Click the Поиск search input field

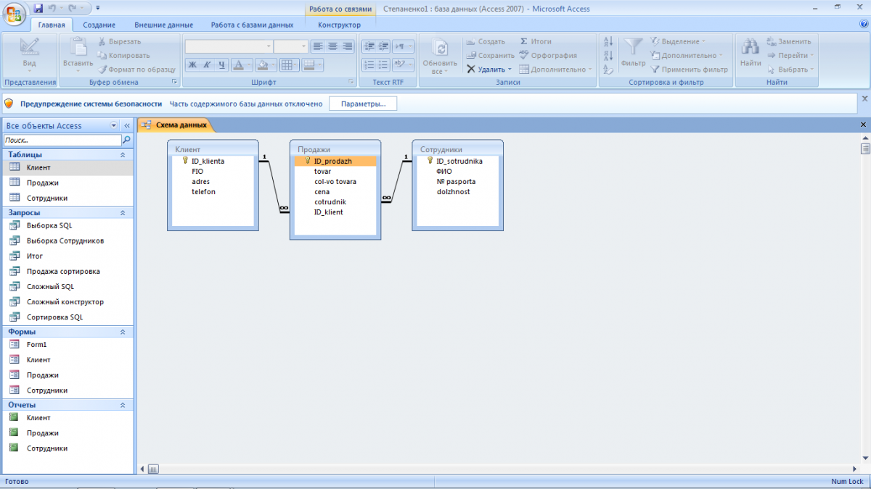pyautogui.click(x=62, y=140)
